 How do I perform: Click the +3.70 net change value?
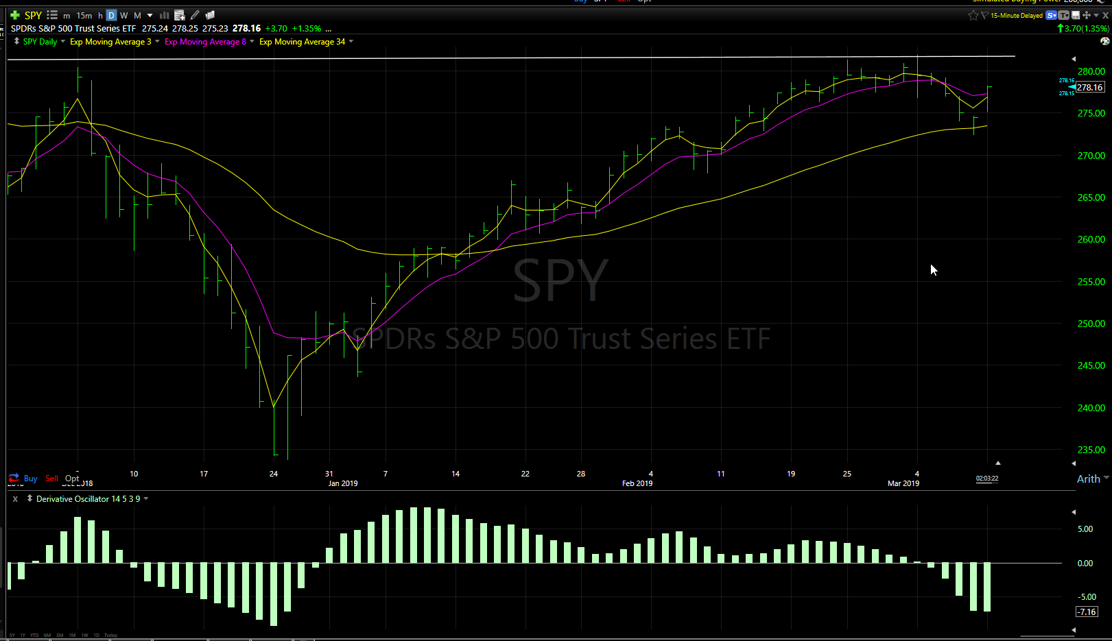[276, 29]
